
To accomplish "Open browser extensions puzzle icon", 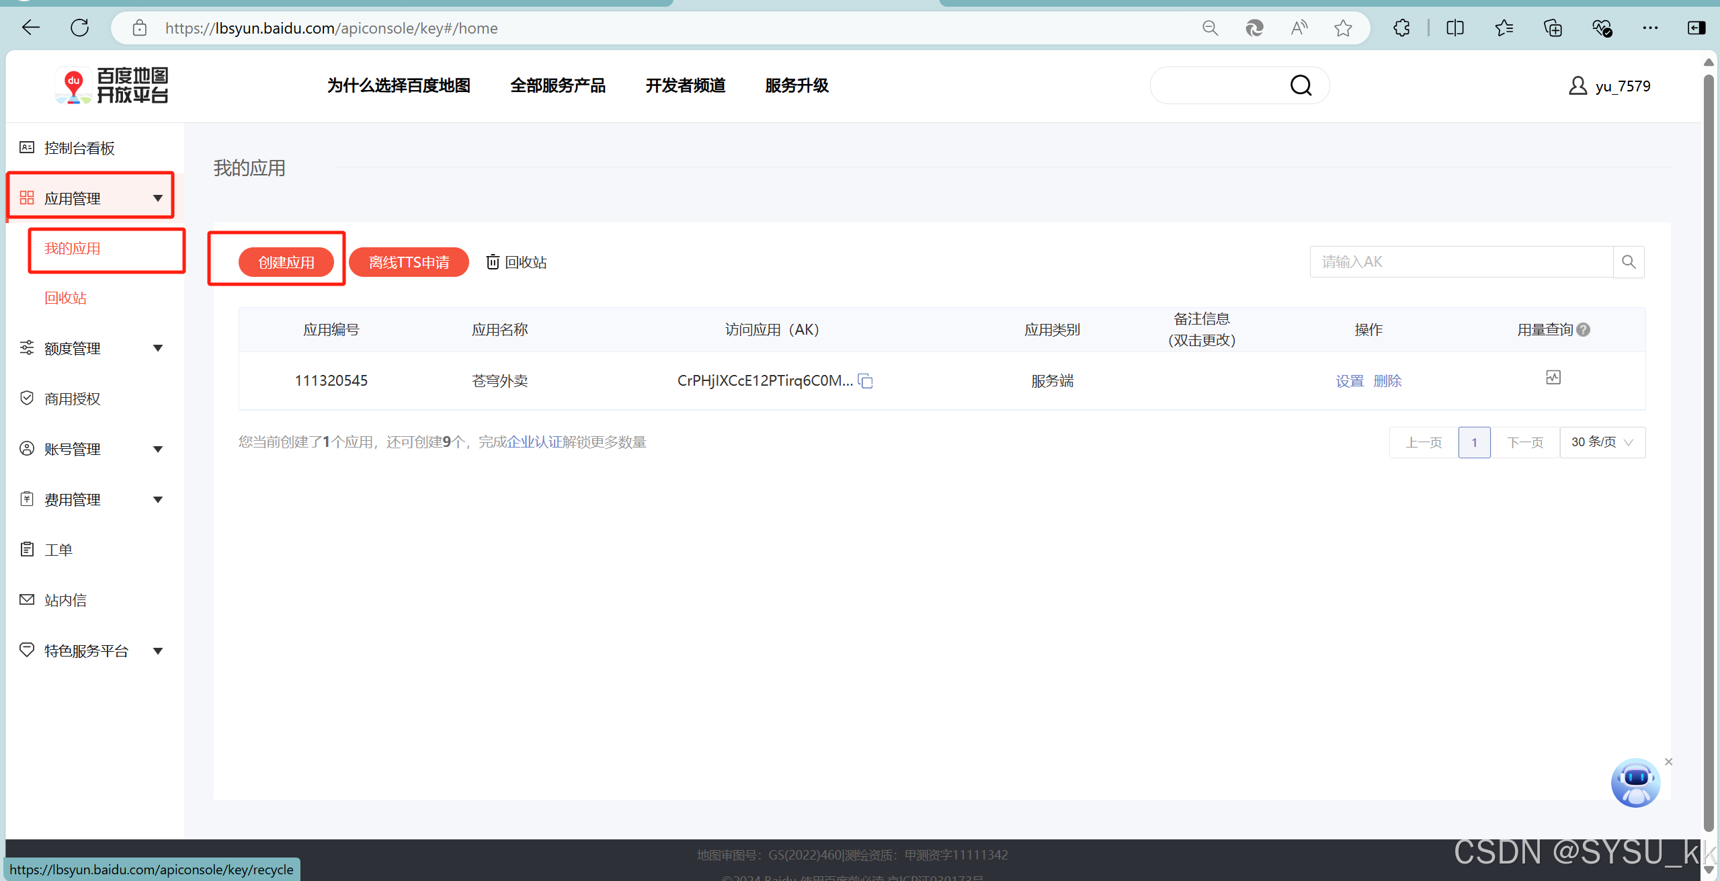I will click(x=1401, y=28).
